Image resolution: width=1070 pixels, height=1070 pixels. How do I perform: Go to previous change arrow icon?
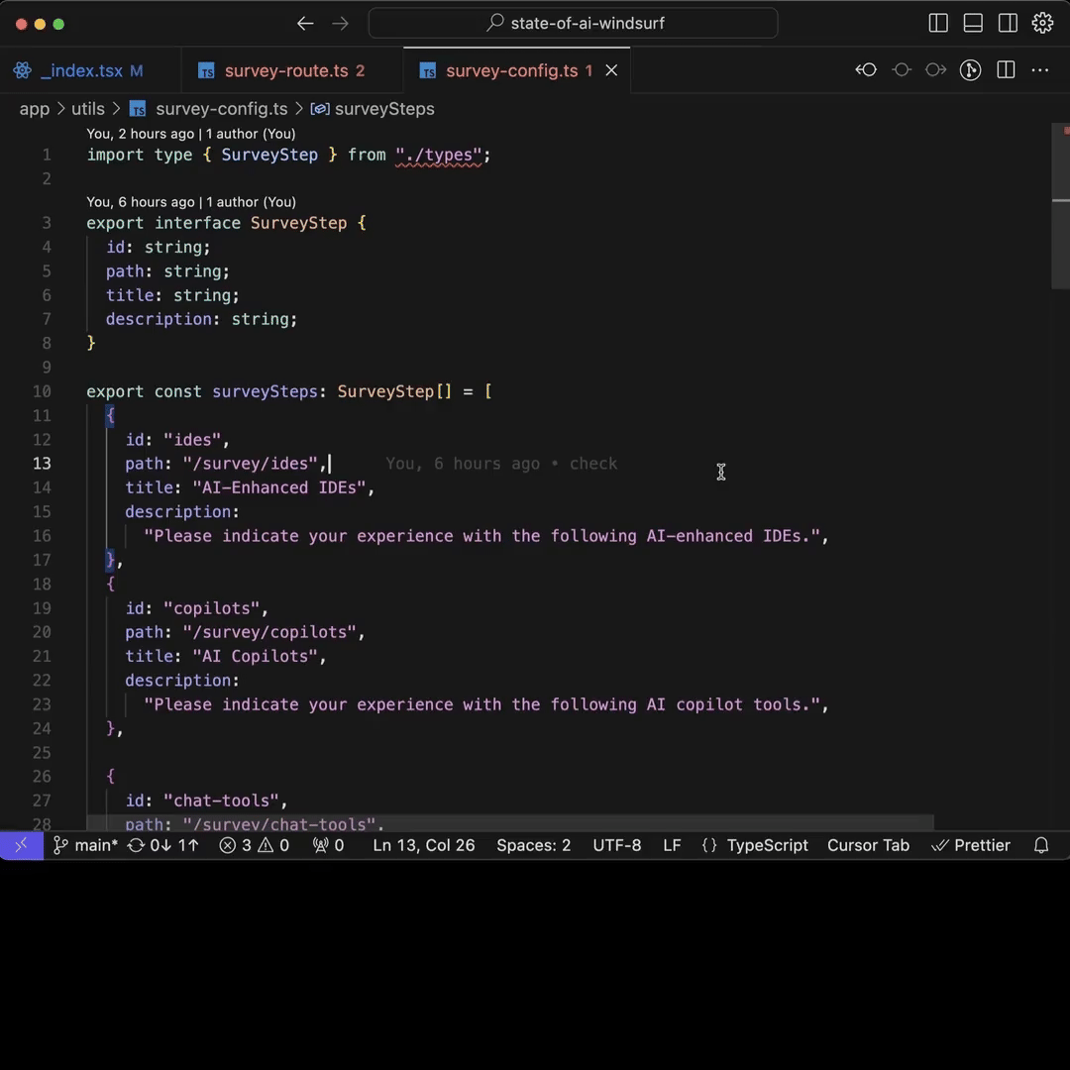pyautogui.click(x=867, y=69)
